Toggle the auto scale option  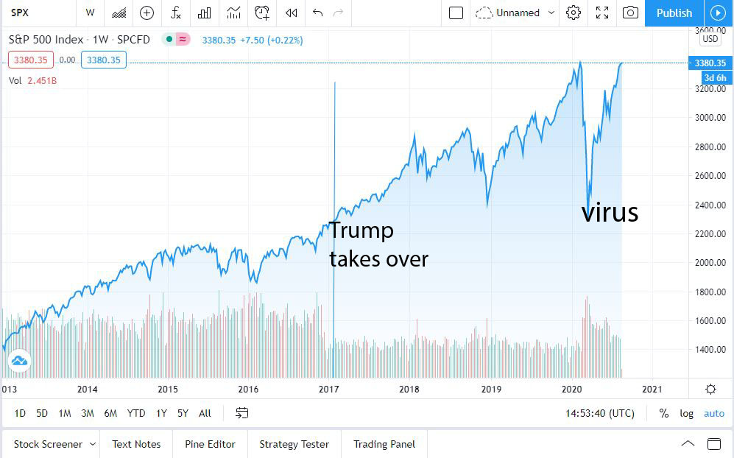tap(714, 413)
